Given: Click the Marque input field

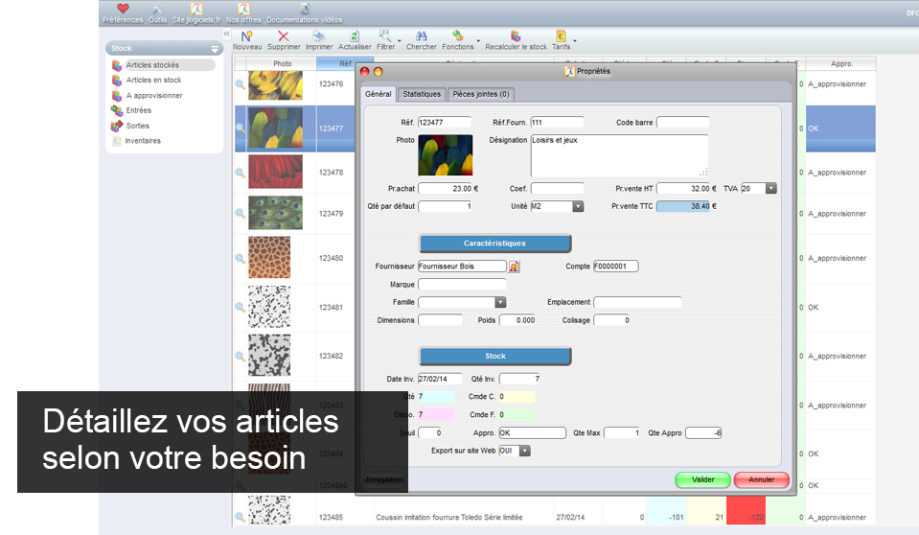Looking at the screenshot, I should tap(462, 285).
